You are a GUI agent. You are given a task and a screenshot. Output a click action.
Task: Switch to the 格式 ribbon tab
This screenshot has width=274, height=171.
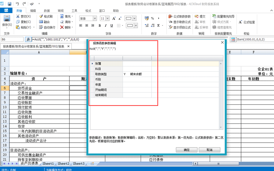88,11
